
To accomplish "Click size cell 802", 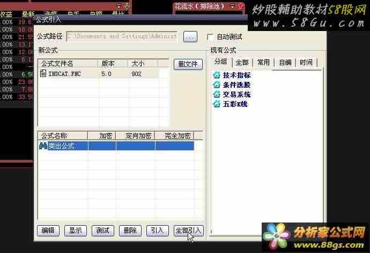I will 136,74.
